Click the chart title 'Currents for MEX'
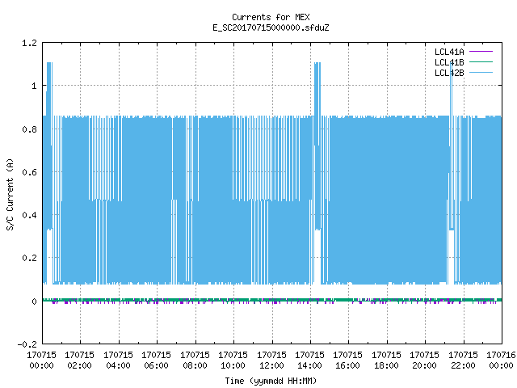Viewport: 517px width, 388px height. [x=271, y=17]
